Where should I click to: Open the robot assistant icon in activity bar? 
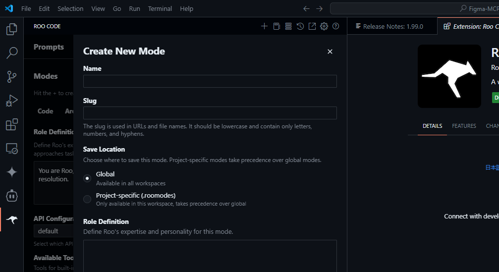[12, 196]
